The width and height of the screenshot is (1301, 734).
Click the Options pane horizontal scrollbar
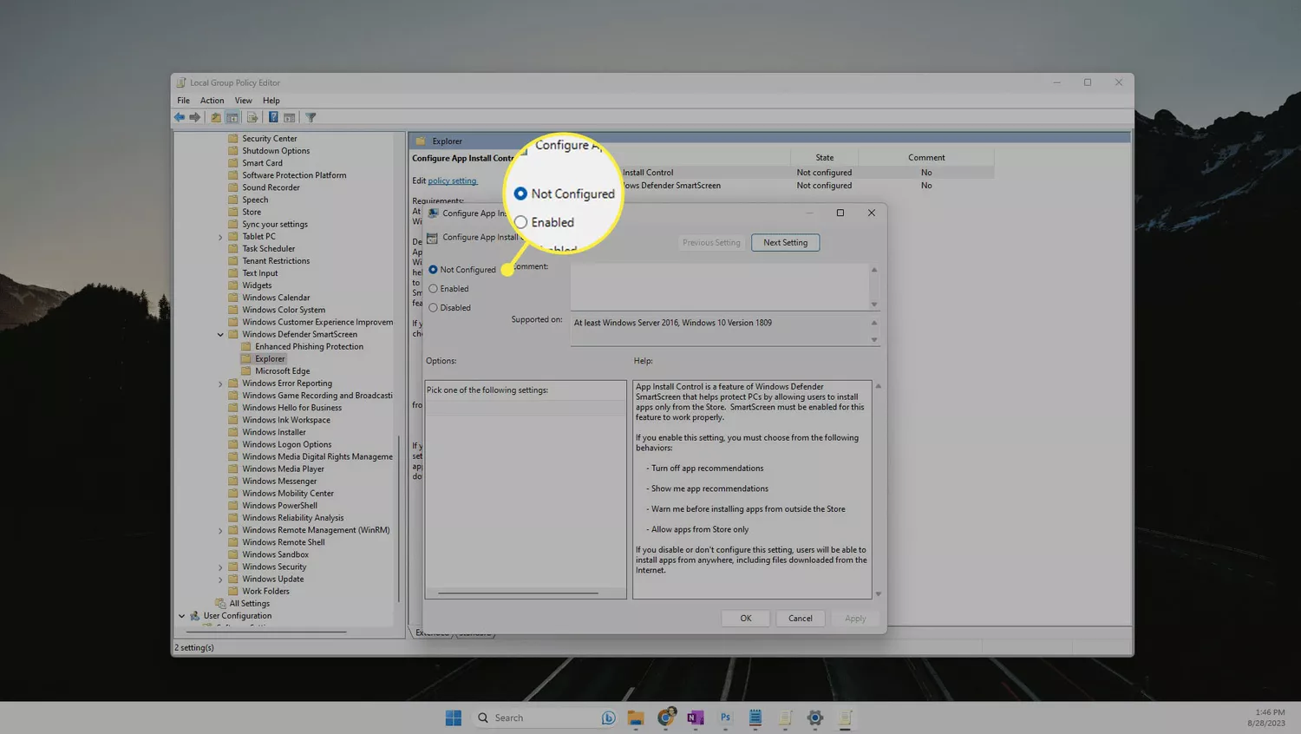[518, 593]
